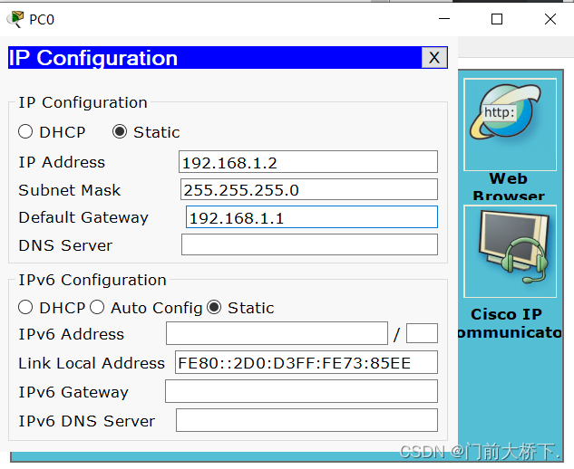Click the empty IPv6 Address field

277,333
